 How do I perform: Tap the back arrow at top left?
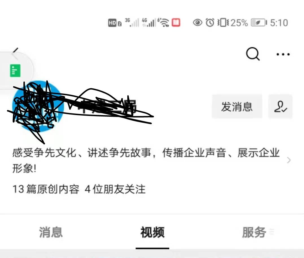pyautogui.click(x=16, y=51)
